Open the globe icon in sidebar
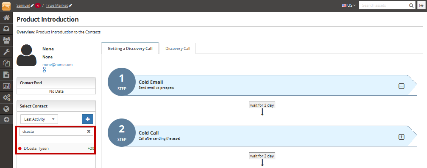 click(6, 109)
